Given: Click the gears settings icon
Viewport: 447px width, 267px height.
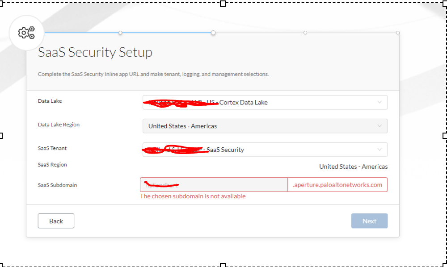Looking at the screenshot, I should click(x=26, y=33).
